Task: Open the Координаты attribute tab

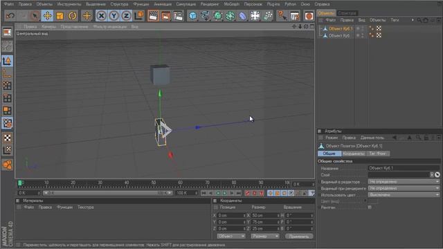Action: click(354, 154)
